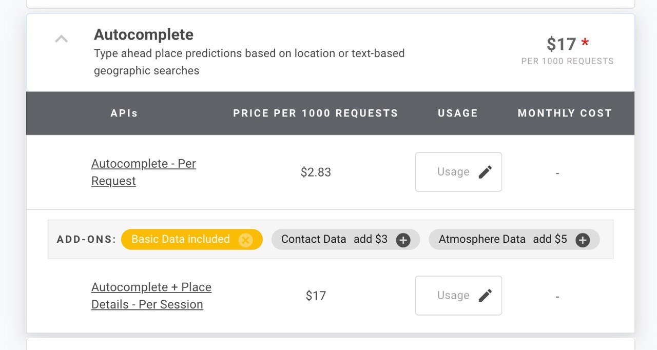Enable the Atmosphere Data add $5 chip

point(514,240)
